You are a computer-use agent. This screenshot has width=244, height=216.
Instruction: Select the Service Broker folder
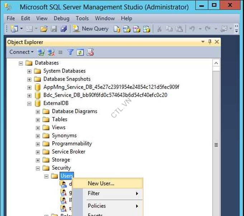(x=68, y=152)
